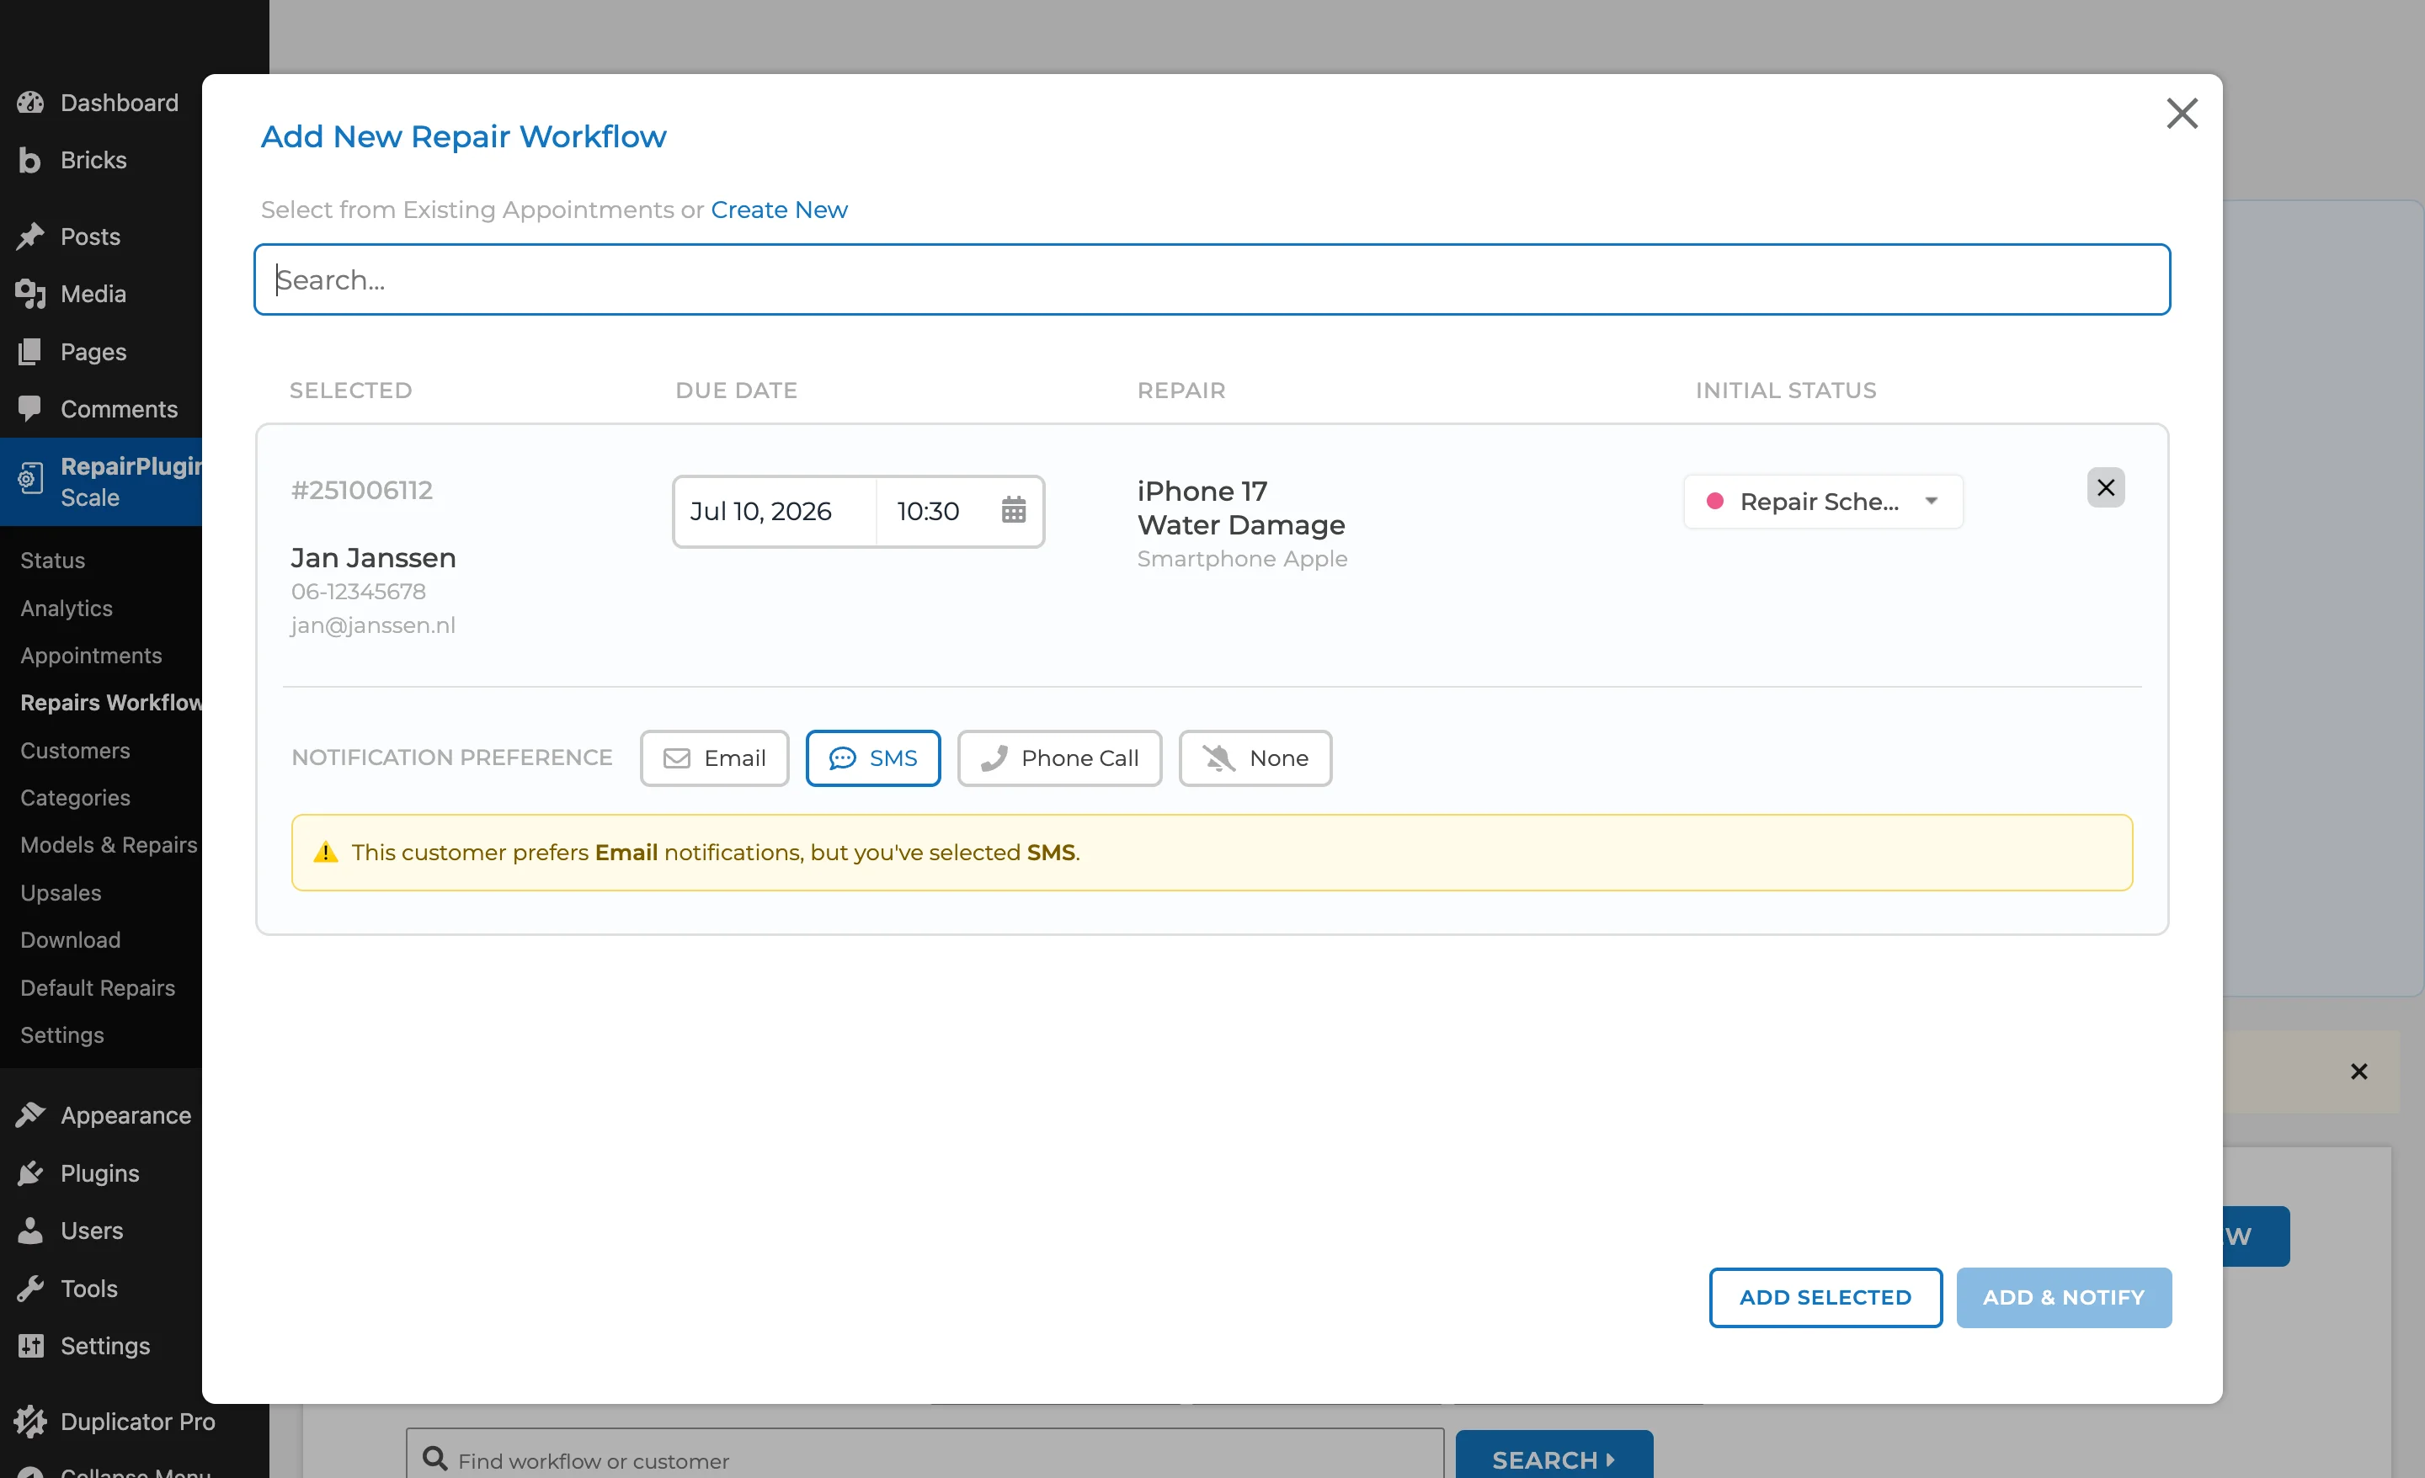
Task: Open Plugins in the sidebar
Action: click(x=100, y=1173)
